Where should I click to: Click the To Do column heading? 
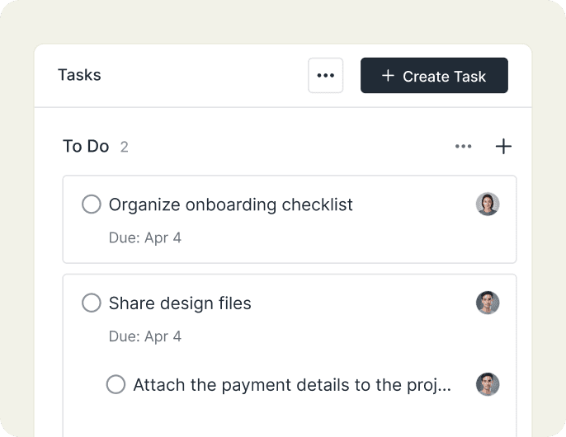click(x=86, y=147)
